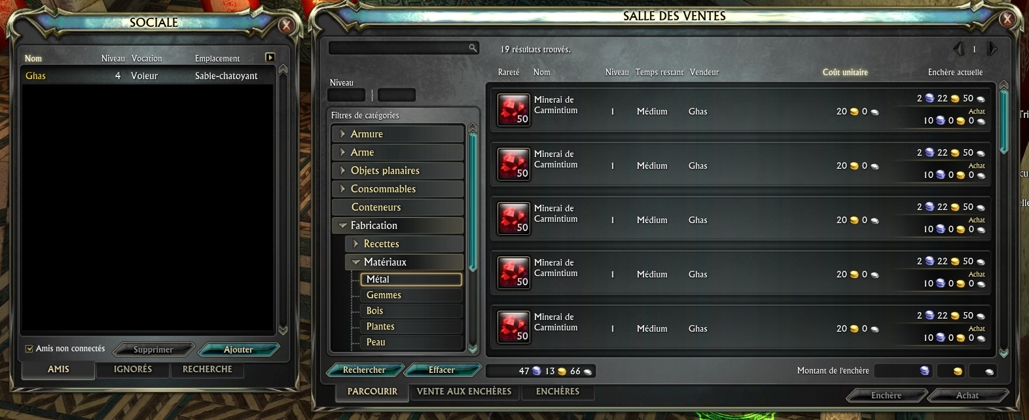
Task: Sort by Coût unitaire column header
Action: click(845, 72)
